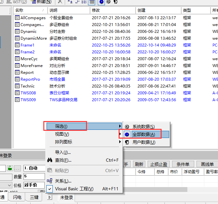Switch to list view toolbar icon

tap(84, 2)
